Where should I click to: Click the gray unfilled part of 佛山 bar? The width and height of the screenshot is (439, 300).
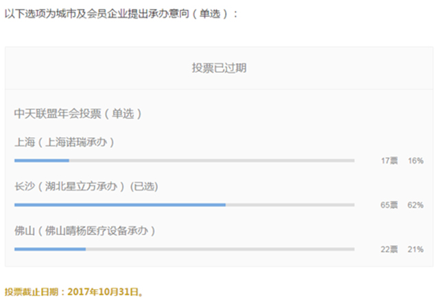click(x=219, y=249)
